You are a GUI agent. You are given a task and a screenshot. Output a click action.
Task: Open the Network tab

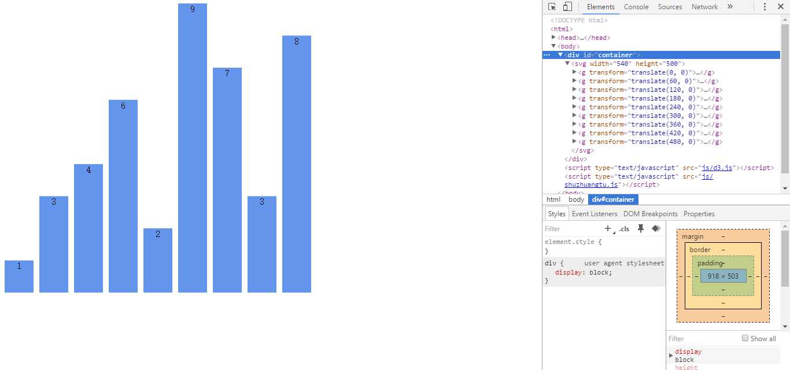[704, 7]
